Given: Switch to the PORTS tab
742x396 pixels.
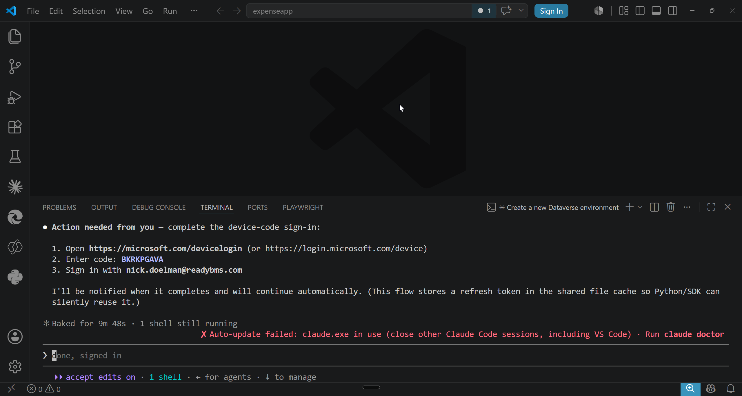Looking at the screenshot, I should click(x=257, y=208).
